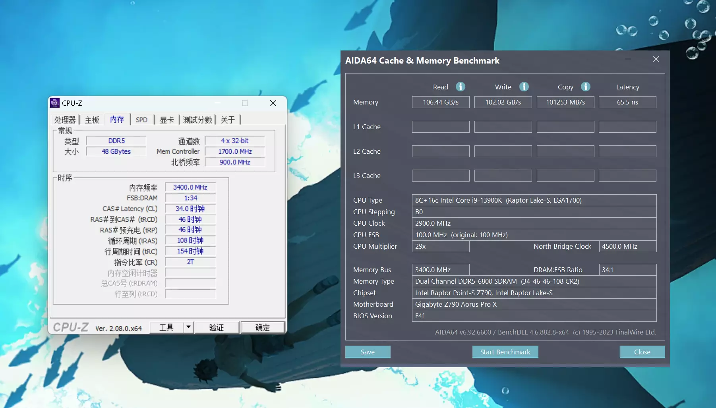
Task: Click the DDR5 type value in CPU-Z
Action: click(x=116, y=141)
